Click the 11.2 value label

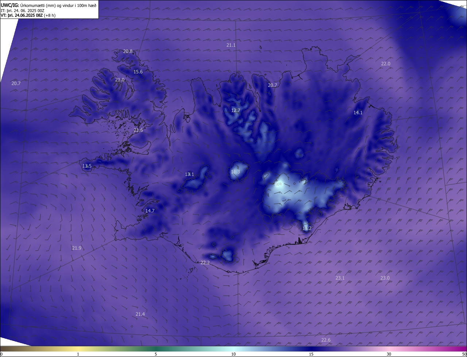pyautogui.click(x=307, y=229)
